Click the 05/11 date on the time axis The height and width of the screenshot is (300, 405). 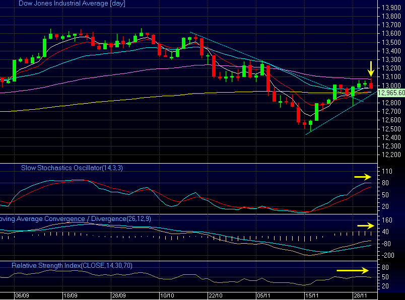(x=263, y=296)
